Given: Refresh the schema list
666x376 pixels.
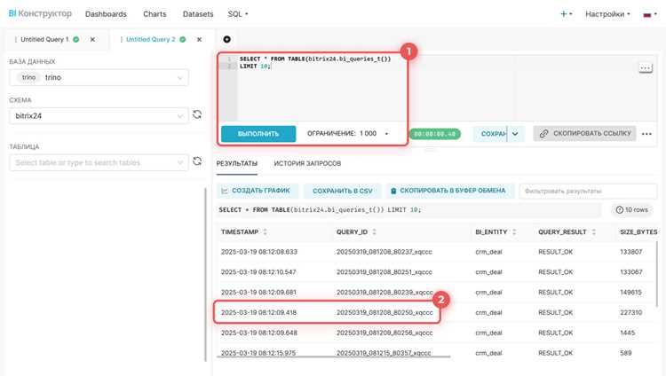Looking at the screenshot, I should coord(197,114).
